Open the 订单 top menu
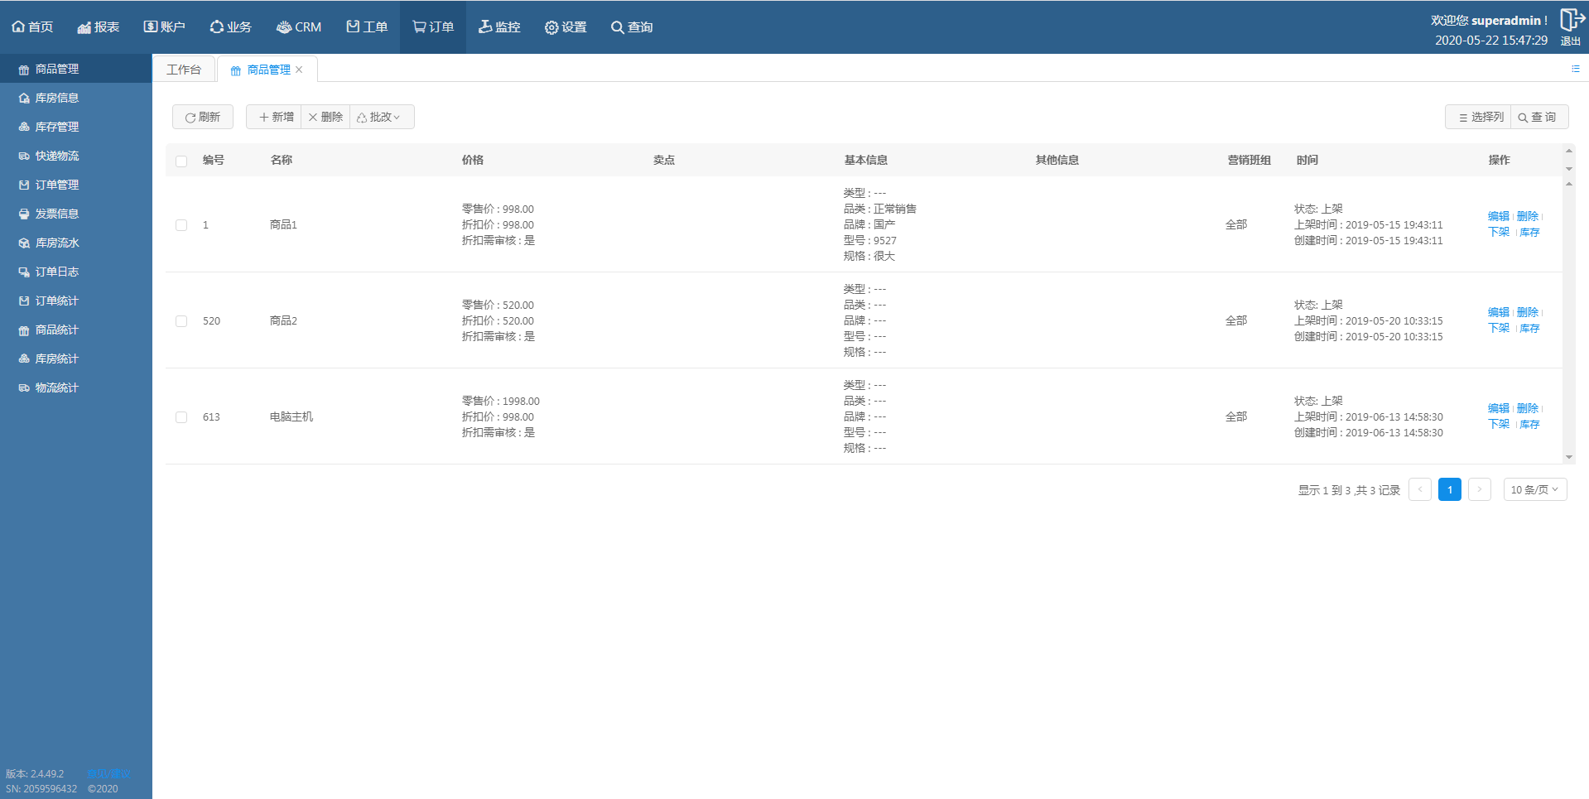Screen dimensions: 1589x799 pyautogui.click(x=433, y=27)
